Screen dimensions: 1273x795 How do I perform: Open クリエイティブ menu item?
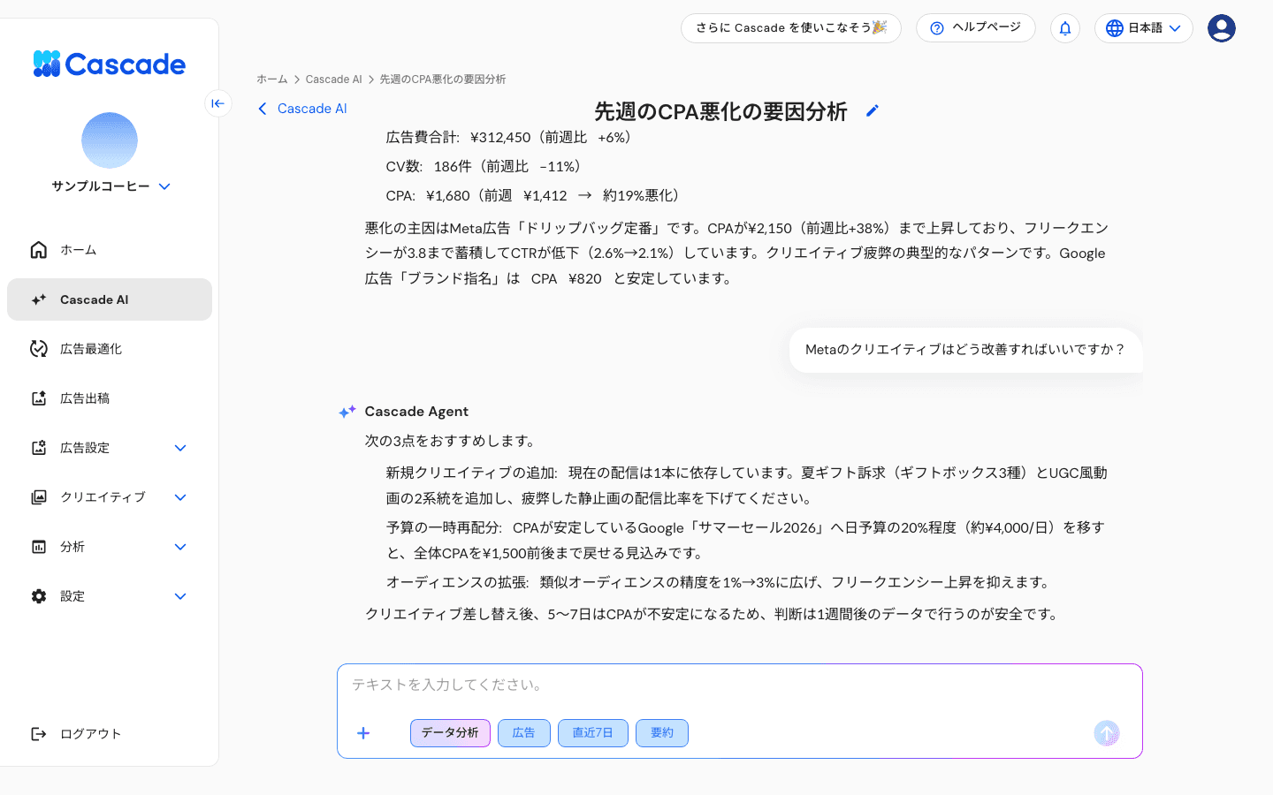coord(110,497)
